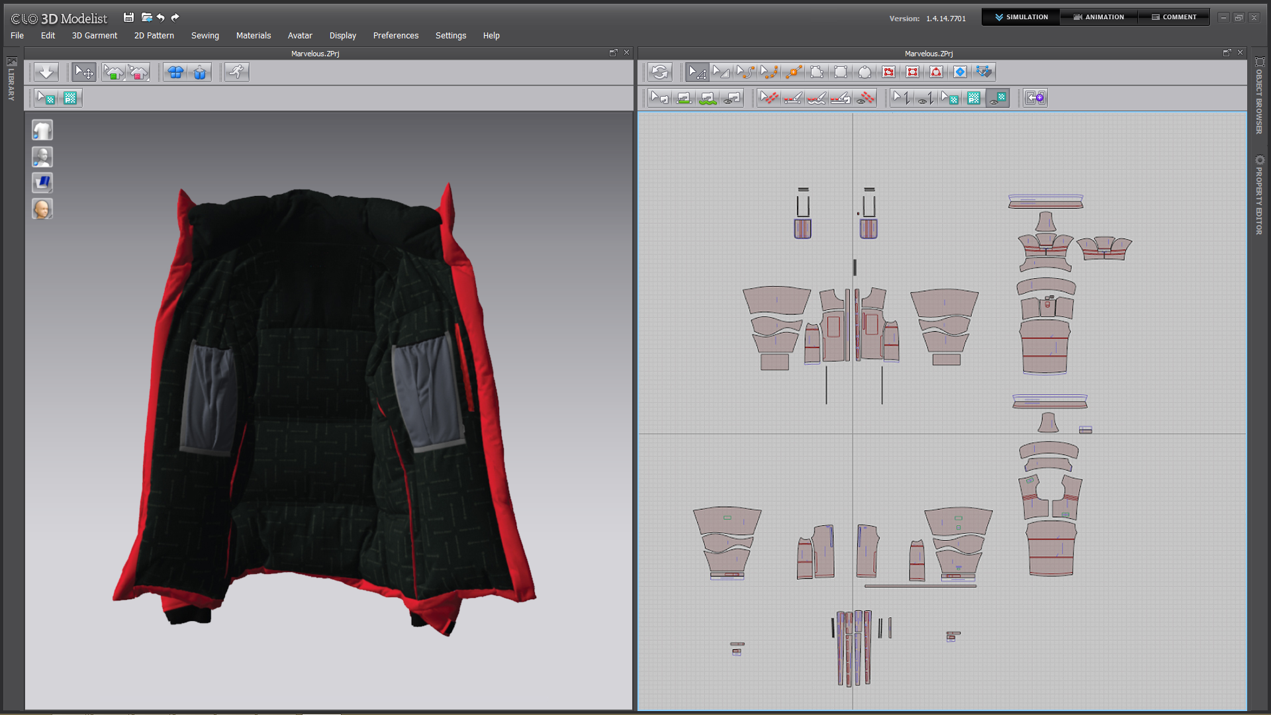Screen dimensions: 1271x715
Task: Expand the avatar display options icon
Action: 42,157
